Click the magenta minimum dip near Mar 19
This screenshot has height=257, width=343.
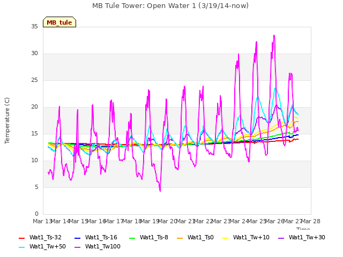(160, 191)
